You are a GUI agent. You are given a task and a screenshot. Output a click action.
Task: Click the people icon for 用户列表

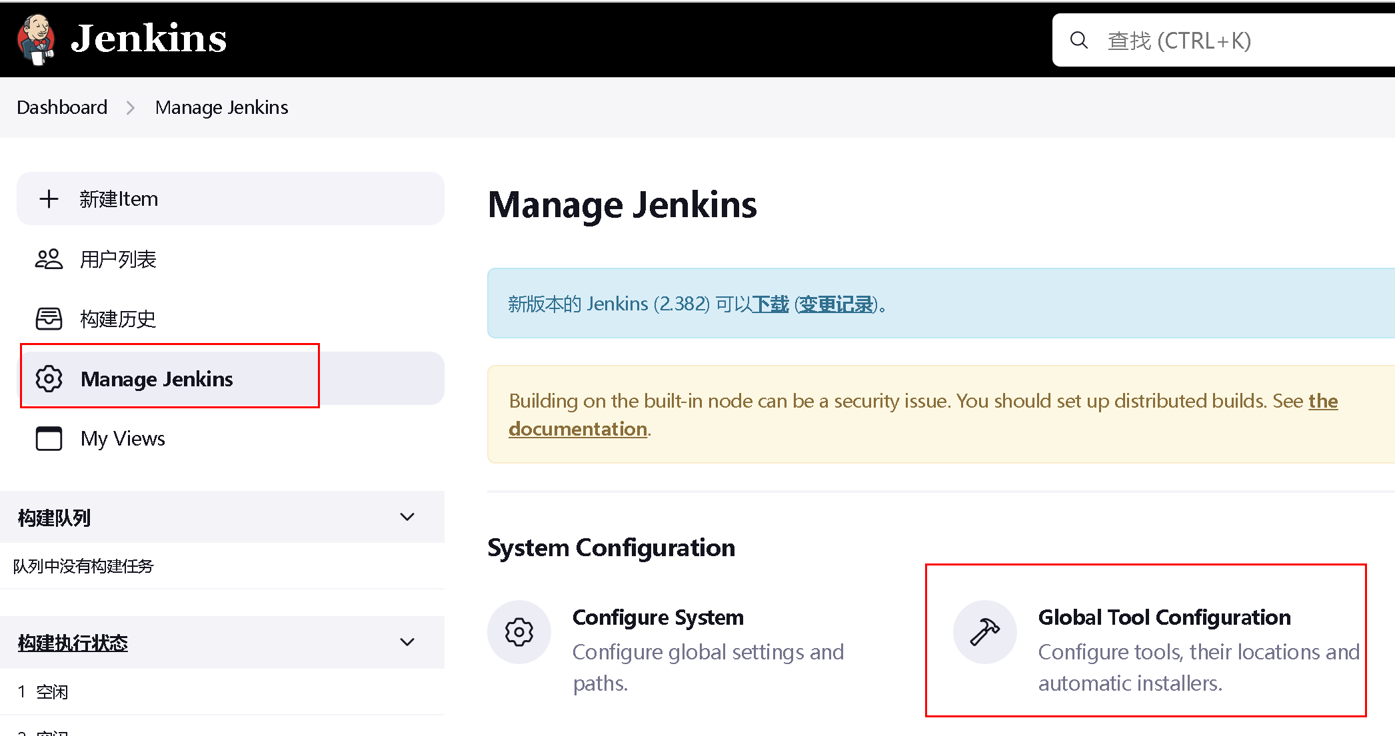point(49,258)
